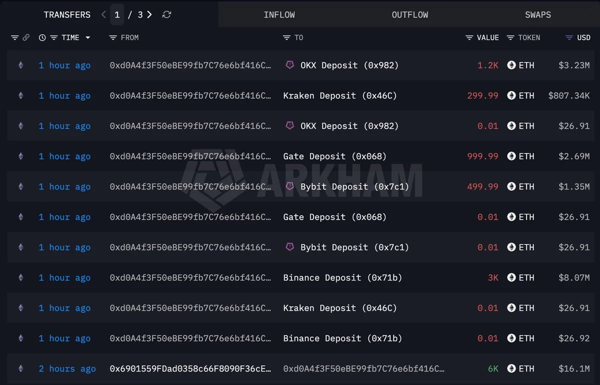Select the TRANSFERS tab
600x385 pixels.
click(67, 14)
